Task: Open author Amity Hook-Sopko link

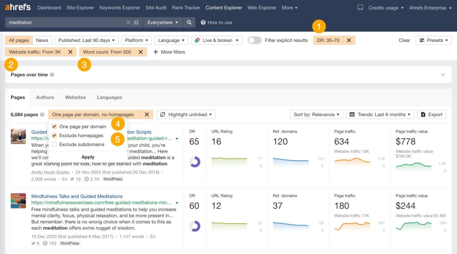Action: [50, 172]
